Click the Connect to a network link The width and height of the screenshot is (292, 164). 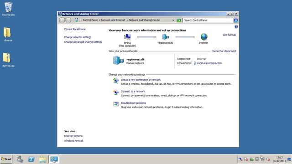tap(133, 91)
